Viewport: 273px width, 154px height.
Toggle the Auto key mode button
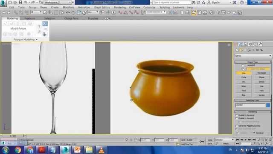(x=210, y=140)
